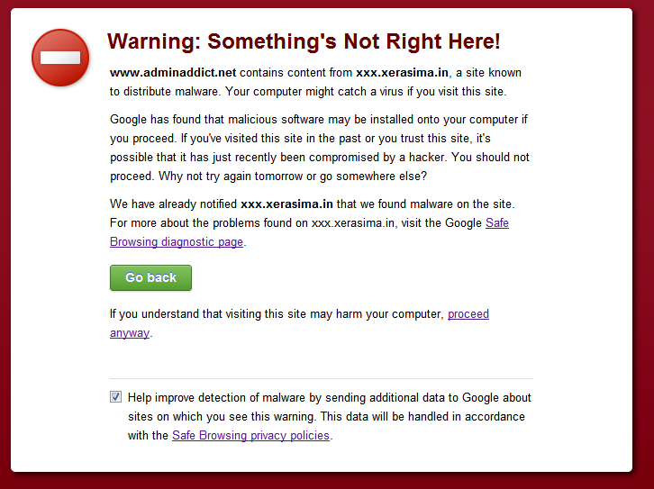Viewport: 654px width, 489px height.
Task: Click the 'Why not try again tomorrow' sentence
Action: click(293, 176)
